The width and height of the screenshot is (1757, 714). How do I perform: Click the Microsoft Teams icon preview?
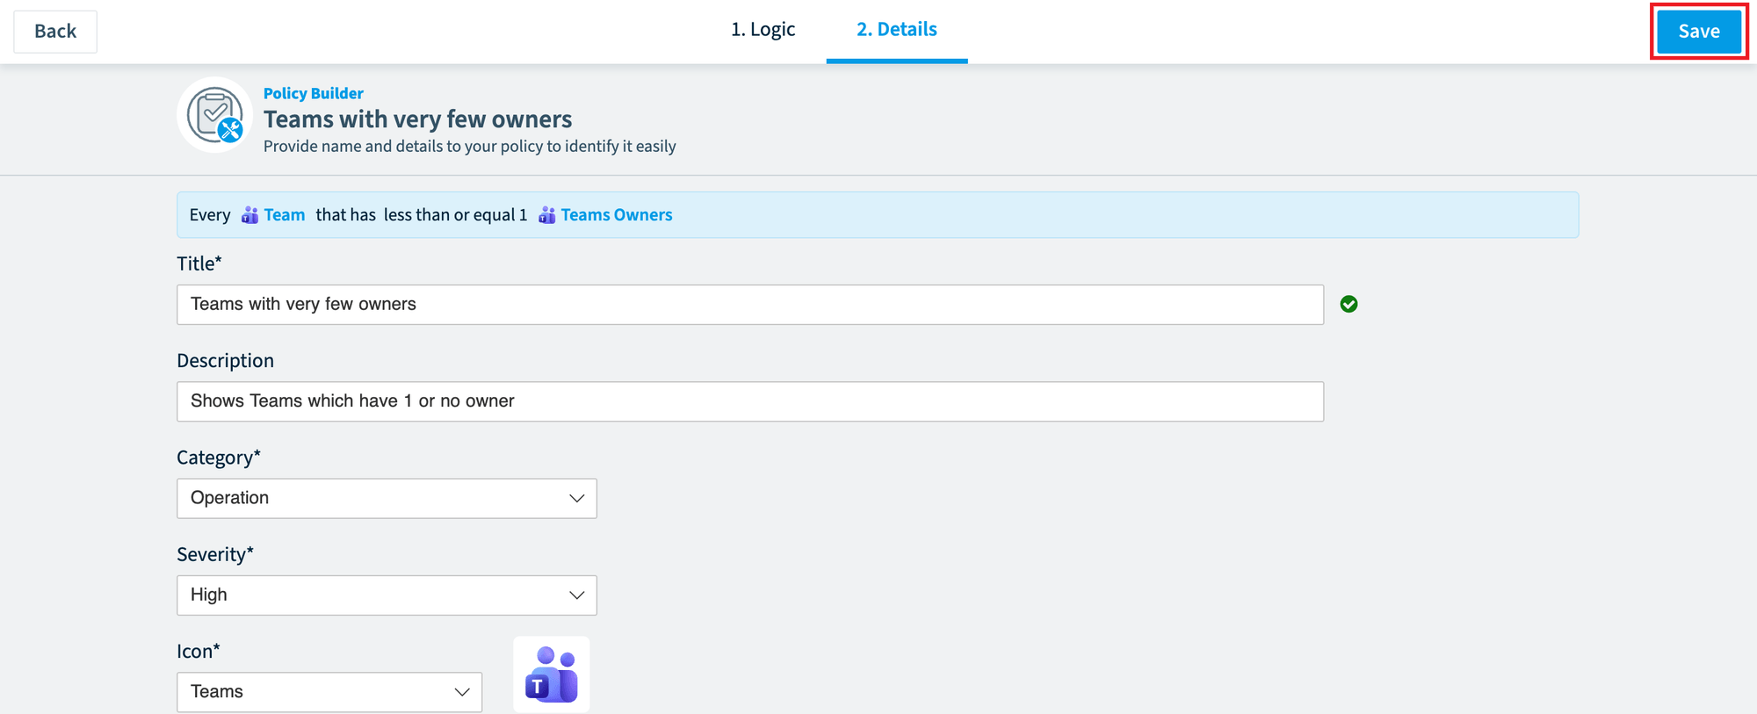click(x=552, y=674)
